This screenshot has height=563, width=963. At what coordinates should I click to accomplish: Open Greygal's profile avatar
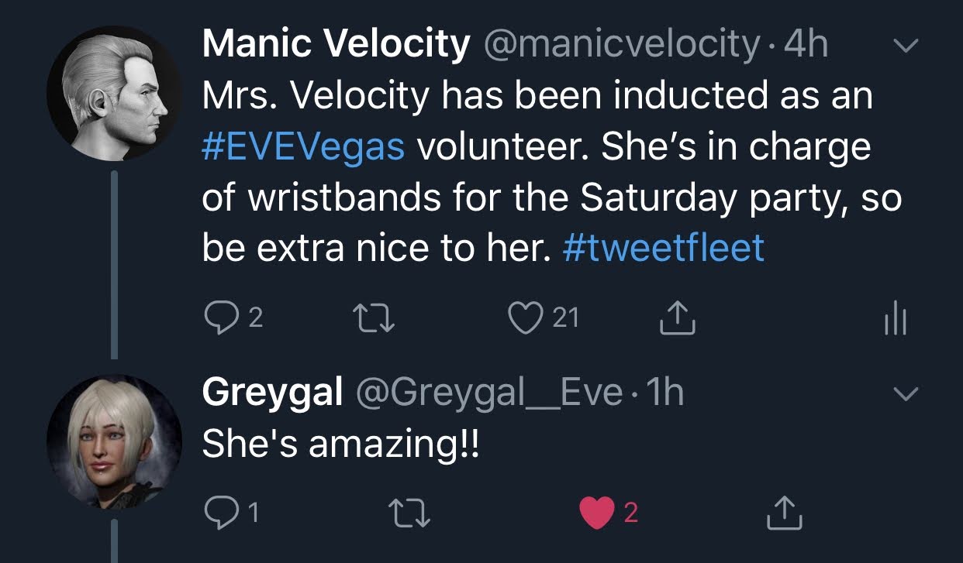[114, 441]
